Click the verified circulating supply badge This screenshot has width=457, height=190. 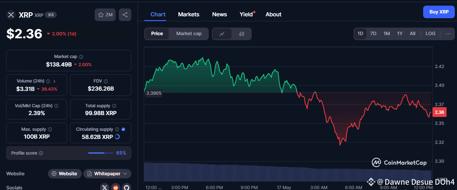point(123,129)
